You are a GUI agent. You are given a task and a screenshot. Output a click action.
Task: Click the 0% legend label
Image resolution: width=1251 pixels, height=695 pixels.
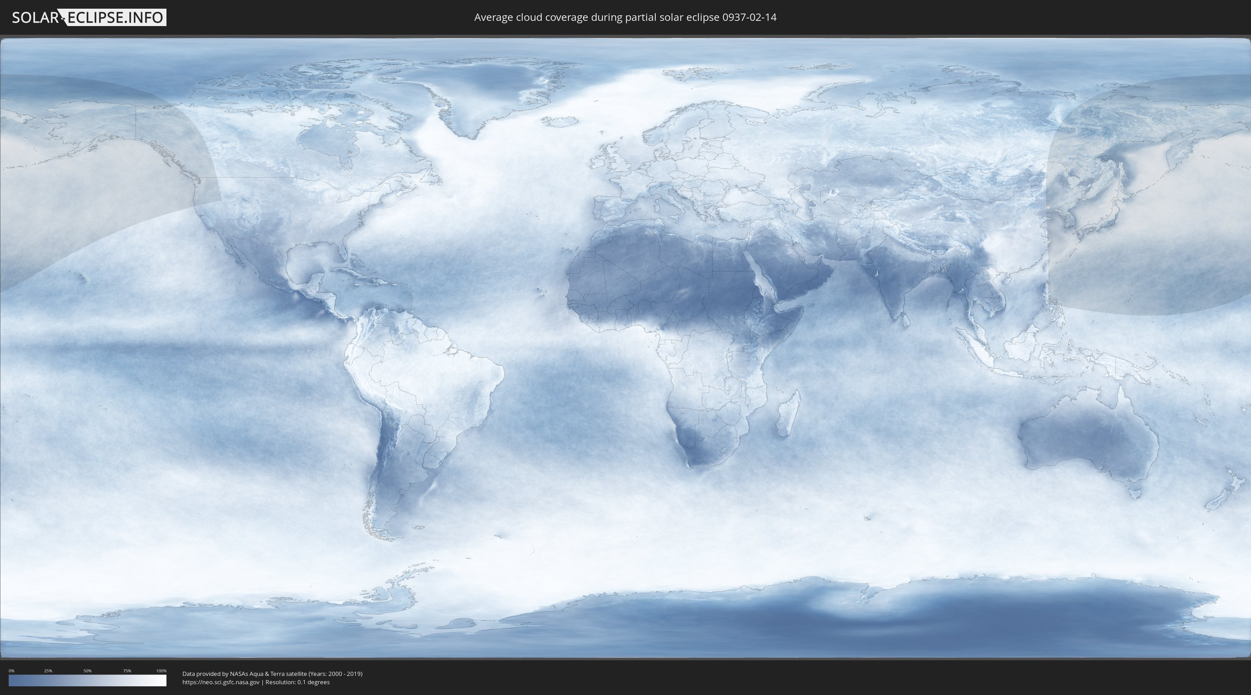coord(12,671)
